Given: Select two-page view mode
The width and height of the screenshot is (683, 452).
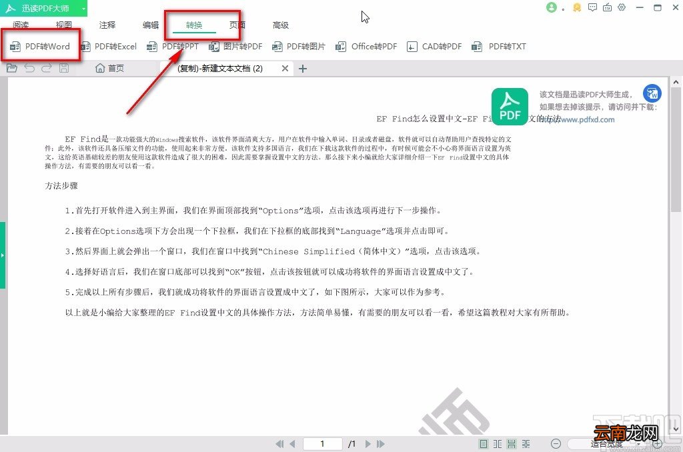Looking at the screenshot, I should [x=498, y=444].
